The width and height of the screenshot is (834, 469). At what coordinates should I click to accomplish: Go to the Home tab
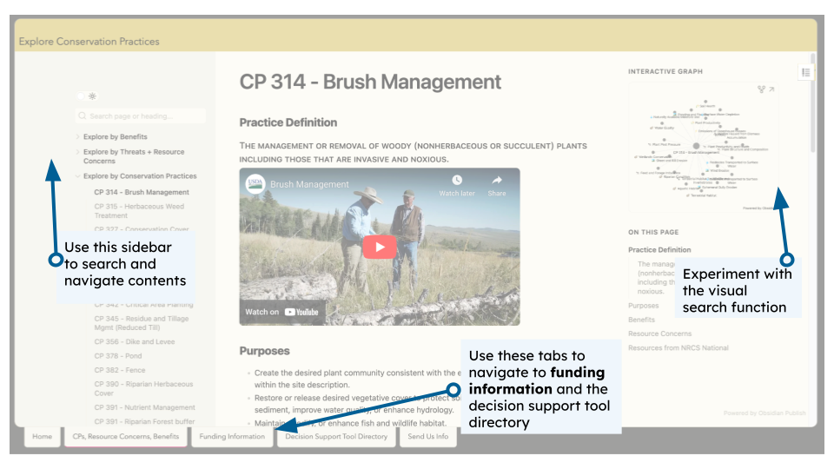coord(42,436)
